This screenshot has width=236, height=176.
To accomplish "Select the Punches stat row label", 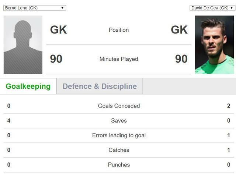I will click(x=119, y=165).
